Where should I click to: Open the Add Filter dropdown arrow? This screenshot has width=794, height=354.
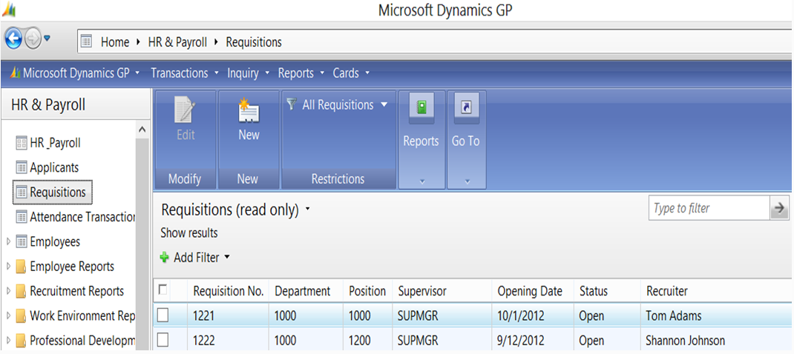coord(227,258)
